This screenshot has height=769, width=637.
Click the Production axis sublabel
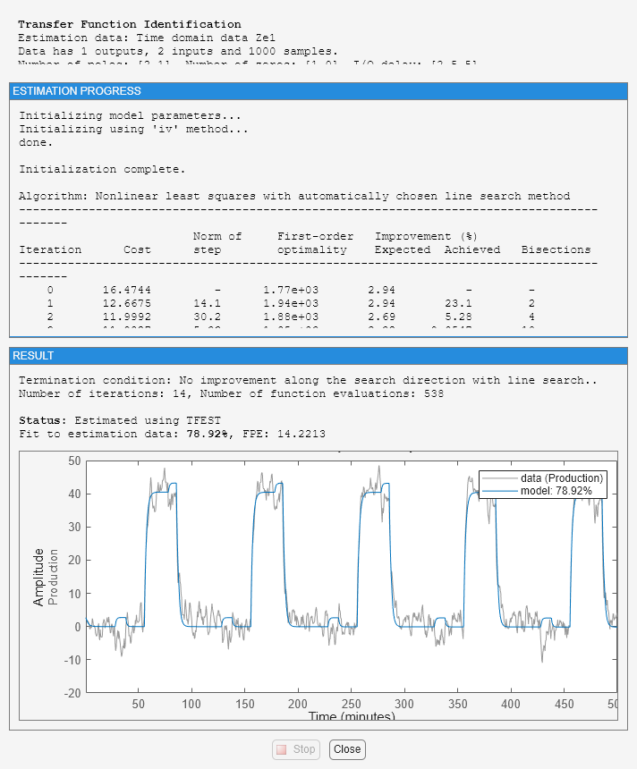[x=53, y=578]
